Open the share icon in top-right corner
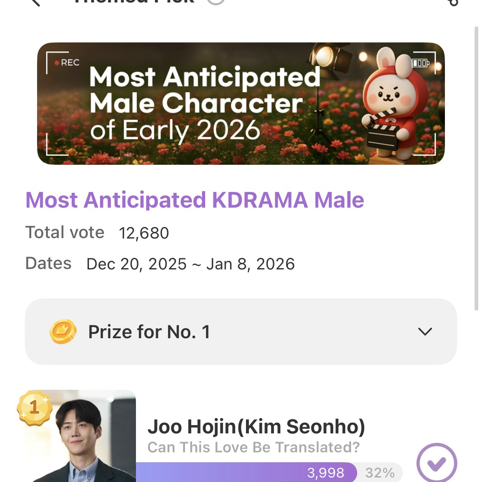 point(452,2)
